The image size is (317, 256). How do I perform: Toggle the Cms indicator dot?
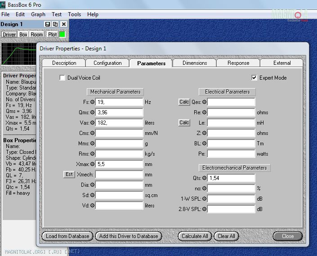coord(92,133)
